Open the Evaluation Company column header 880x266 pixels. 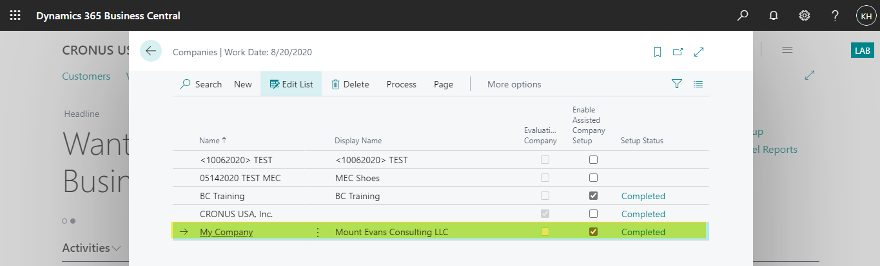(540, 135)
